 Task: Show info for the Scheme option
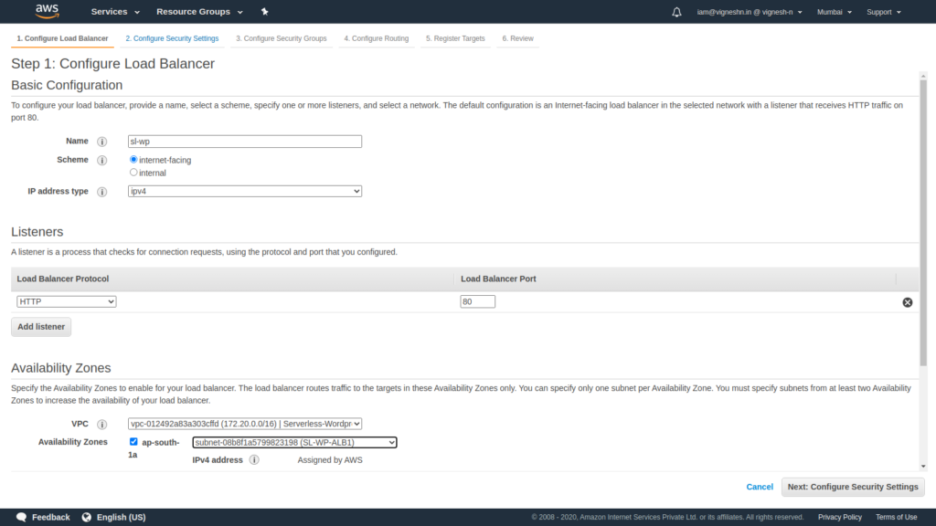click(102, 161)
